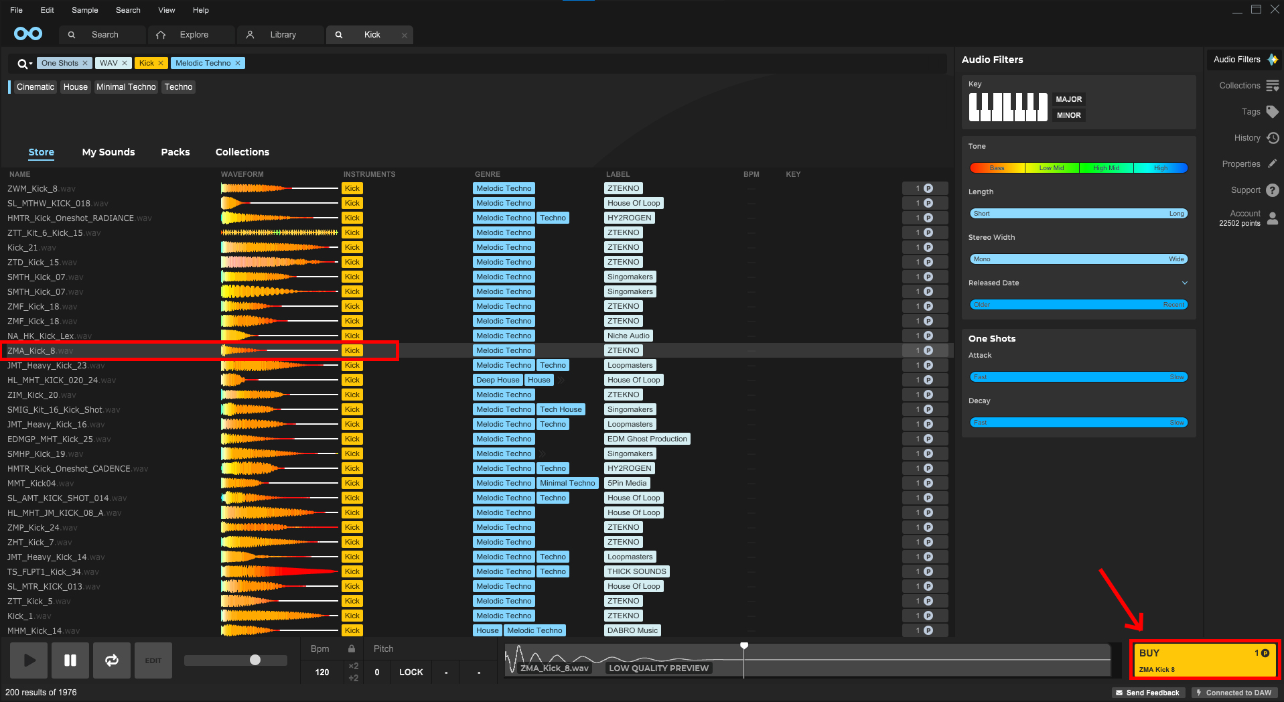Select Low Mid segment of Tone filter

pyautogui.click(x=1052, y=168)
